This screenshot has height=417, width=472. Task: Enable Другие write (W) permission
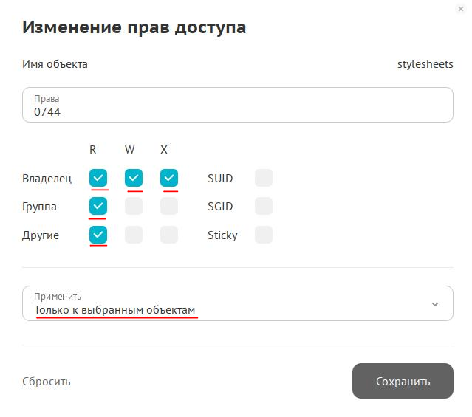point(134,235)
